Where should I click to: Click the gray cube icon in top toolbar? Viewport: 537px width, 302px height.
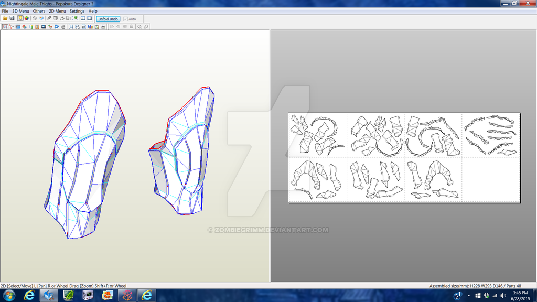coord(35,18)
